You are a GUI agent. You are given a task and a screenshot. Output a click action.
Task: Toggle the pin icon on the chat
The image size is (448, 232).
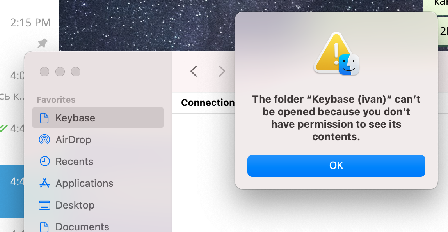pyautogui.click(x=42, y=44)
